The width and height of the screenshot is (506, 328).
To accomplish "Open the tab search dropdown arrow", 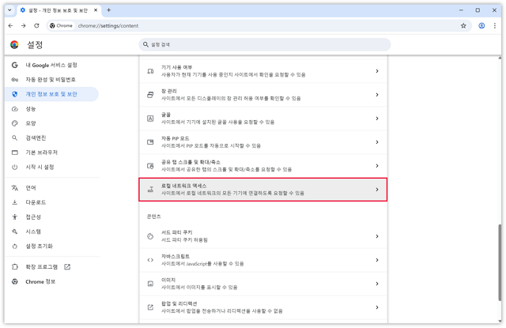I will (x=9, y=10).
